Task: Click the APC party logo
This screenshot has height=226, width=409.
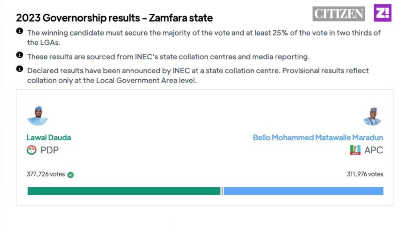Action: click(x=355, y=150)
